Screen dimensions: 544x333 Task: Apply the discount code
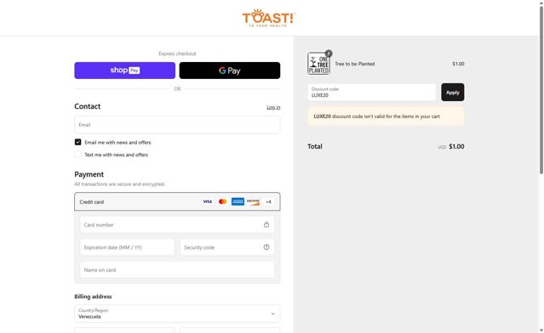click(x=452, y=92)
